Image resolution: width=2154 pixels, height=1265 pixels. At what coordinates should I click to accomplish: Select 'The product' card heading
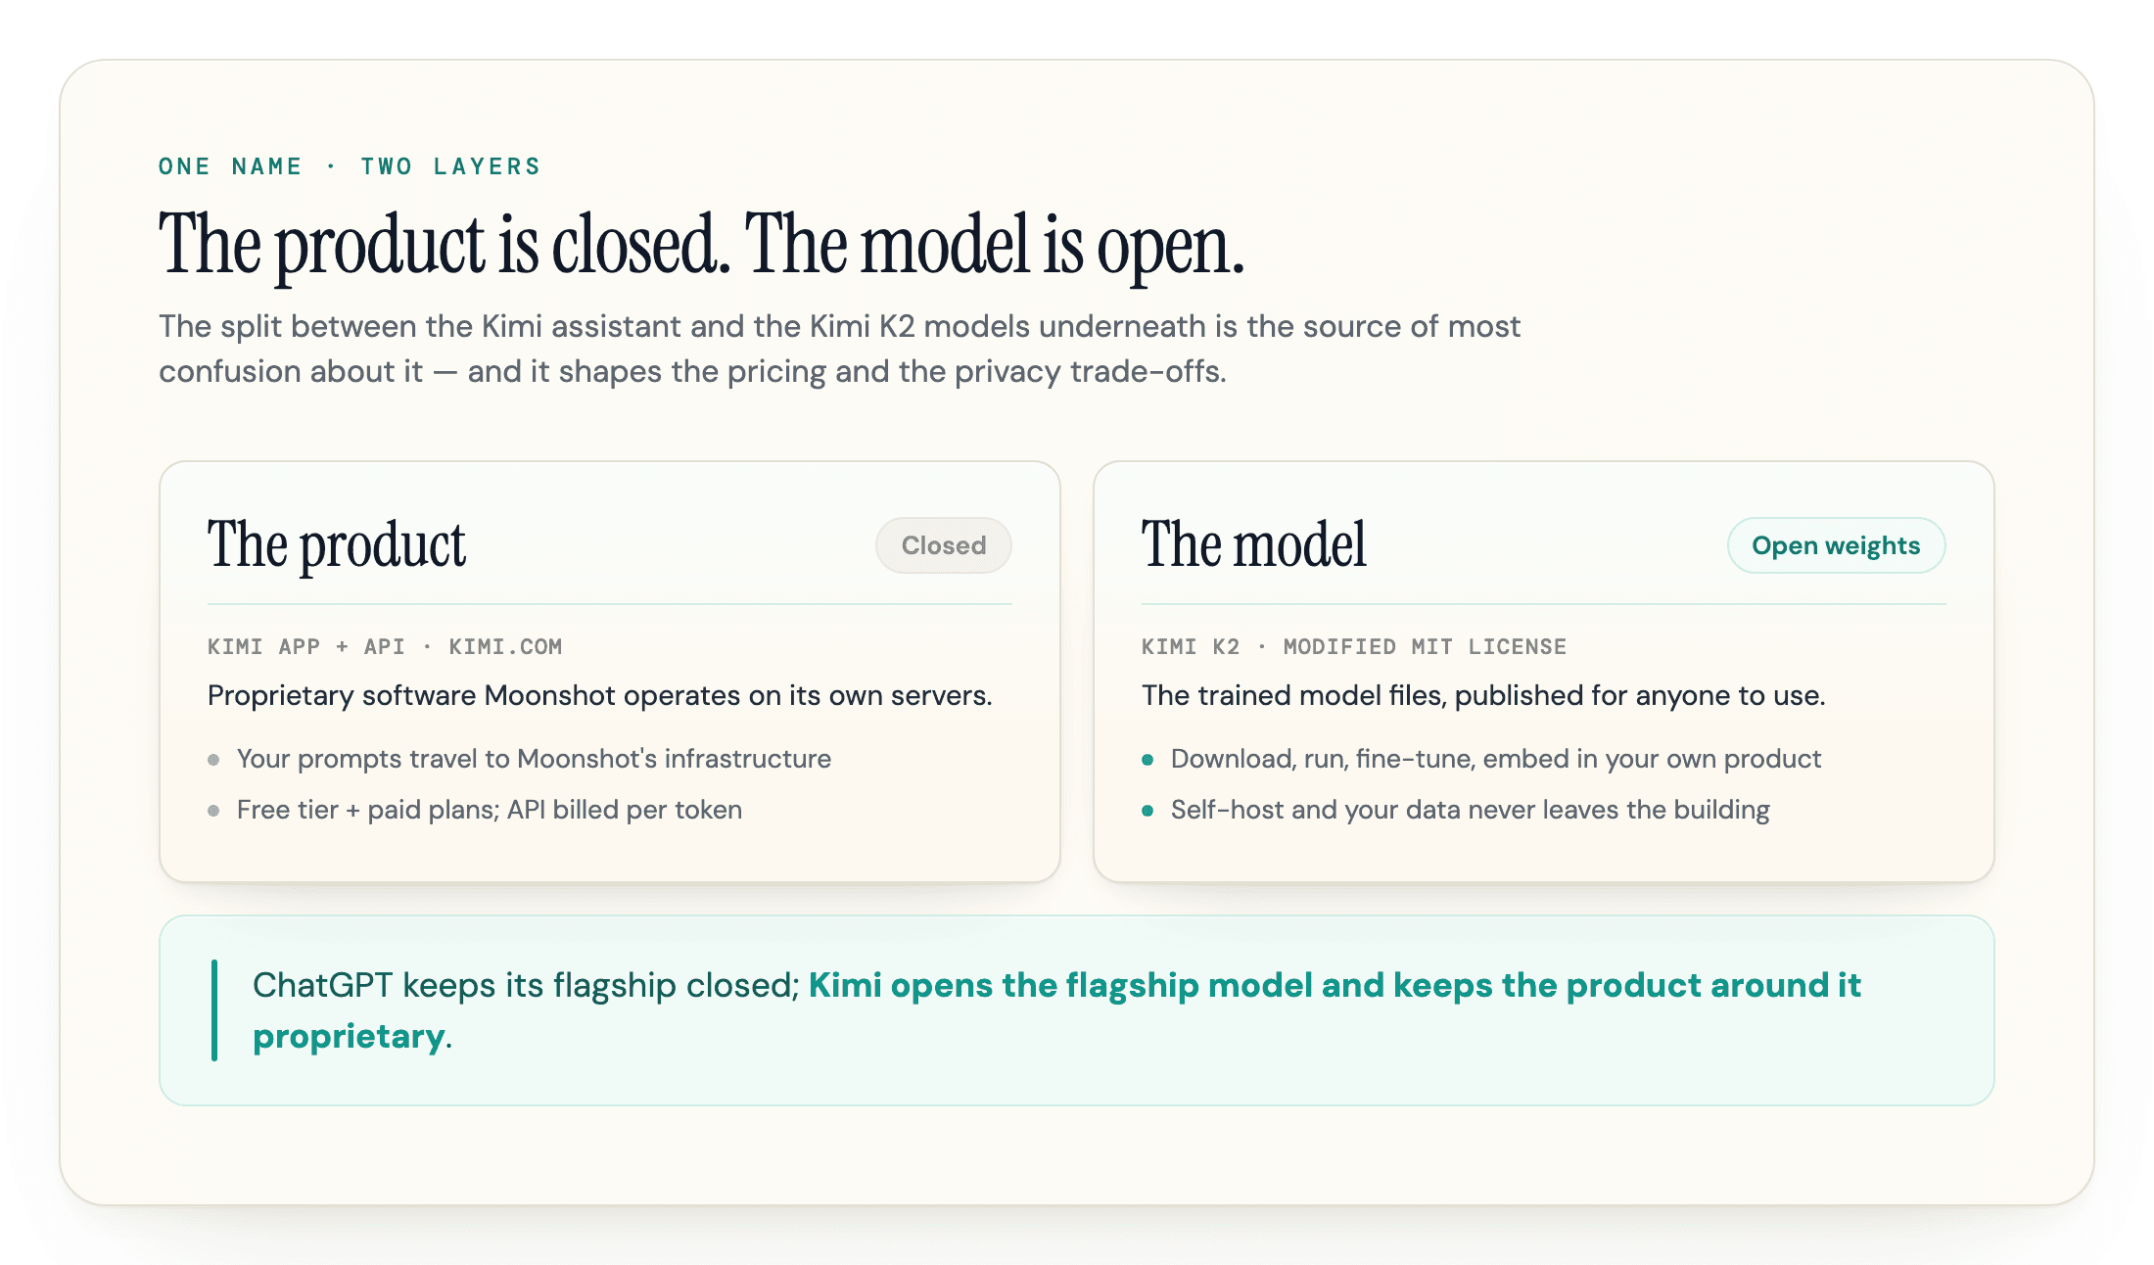337,544
